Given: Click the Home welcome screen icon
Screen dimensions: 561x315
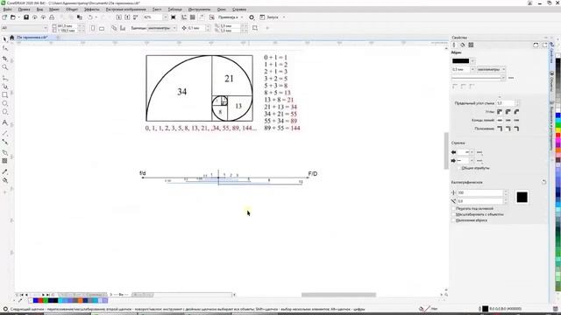Looking at the screenshot, I should coord(11,38).
